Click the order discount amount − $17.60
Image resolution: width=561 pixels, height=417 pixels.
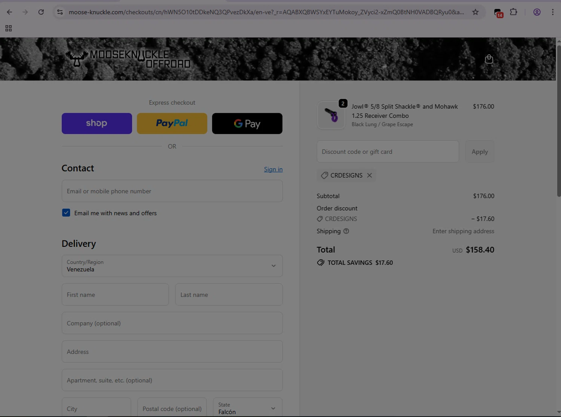coord(483,219)
